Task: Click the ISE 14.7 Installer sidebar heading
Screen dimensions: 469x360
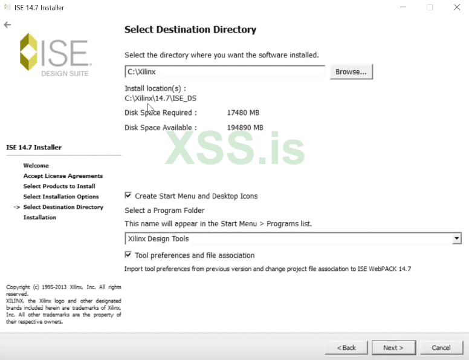Action: coord(34,148)
